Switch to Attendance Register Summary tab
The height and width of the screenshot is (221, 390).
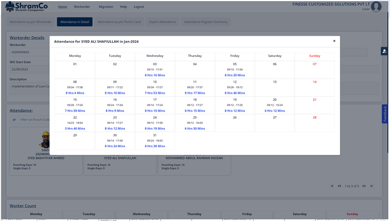[206, 22]
